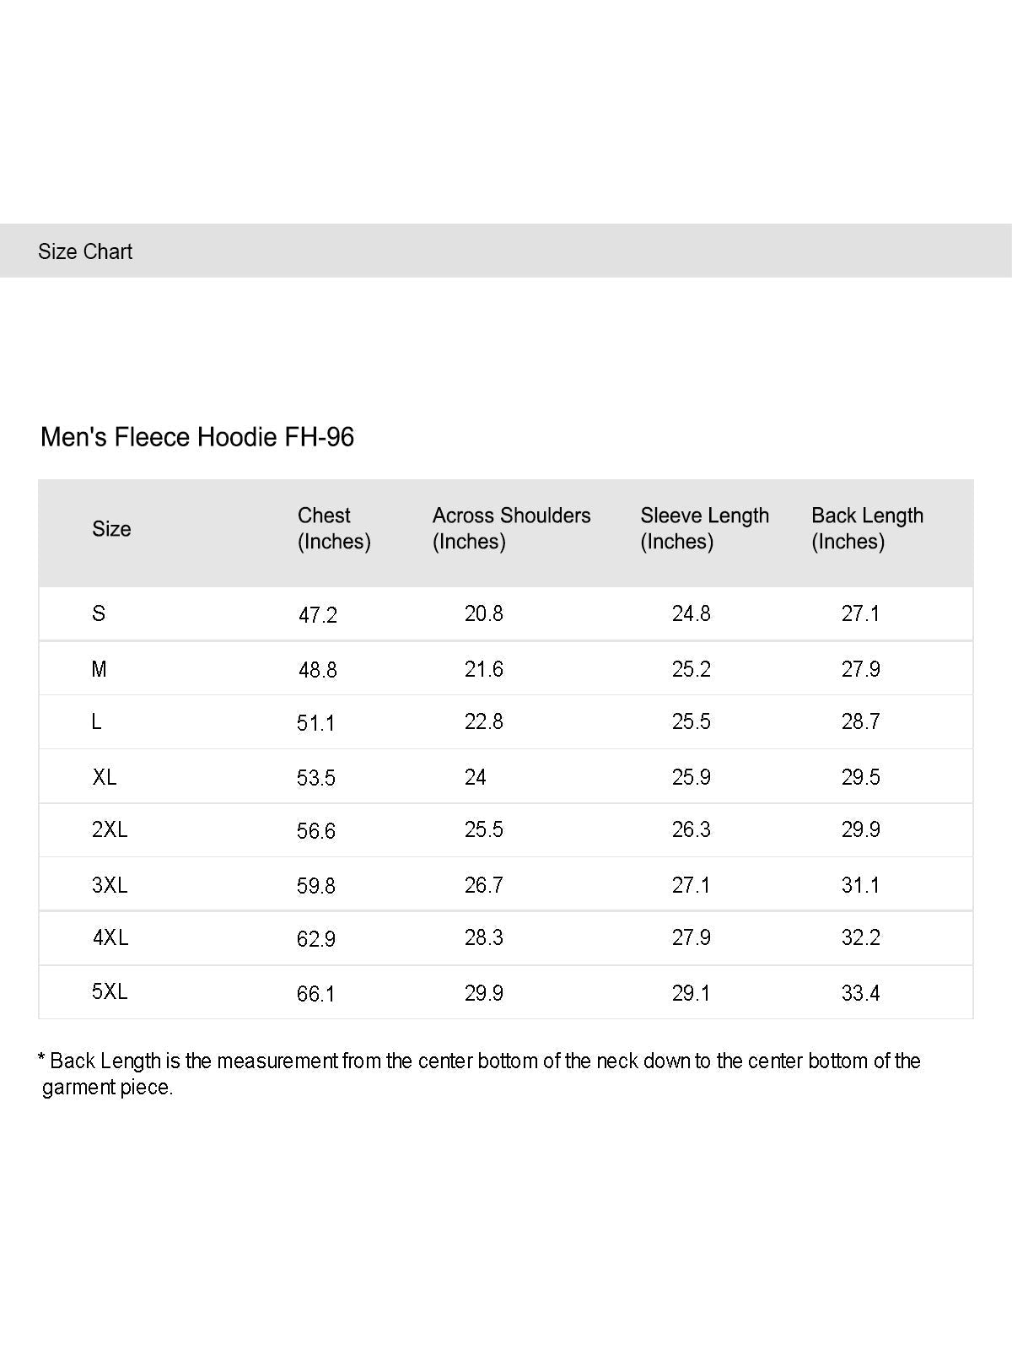Click the 47.2 chest value for S

click(318, 615)
